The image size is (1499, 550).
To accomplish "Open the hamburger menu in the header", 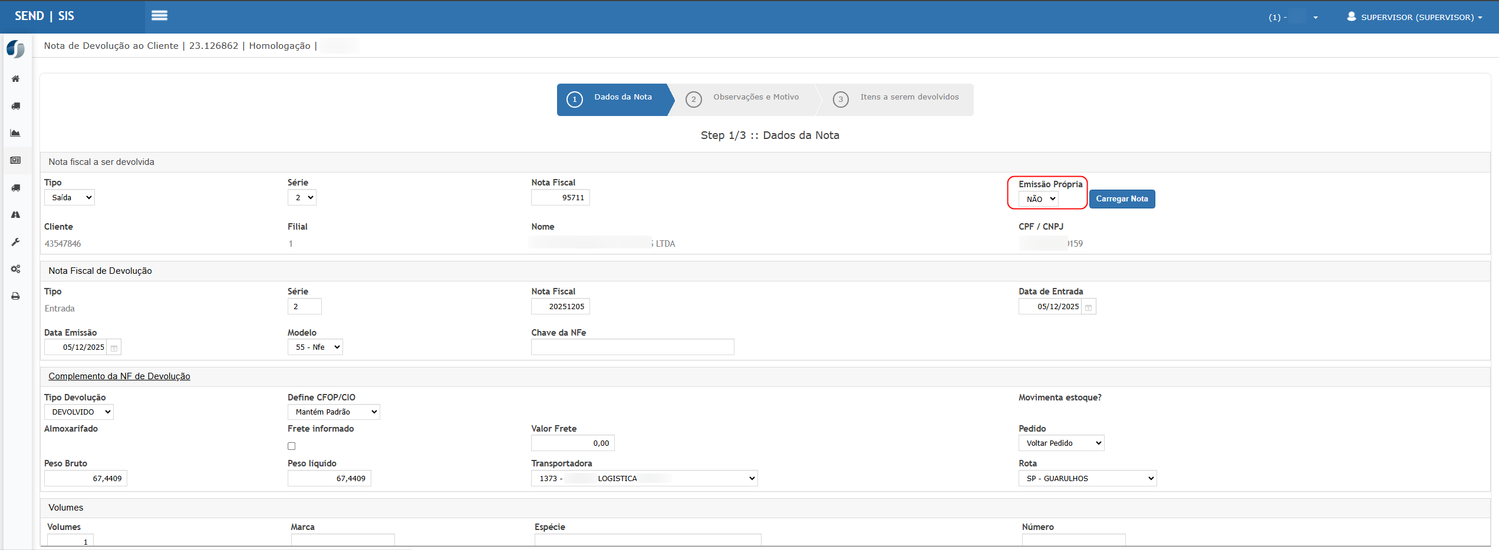I will (x=159, y=16).
